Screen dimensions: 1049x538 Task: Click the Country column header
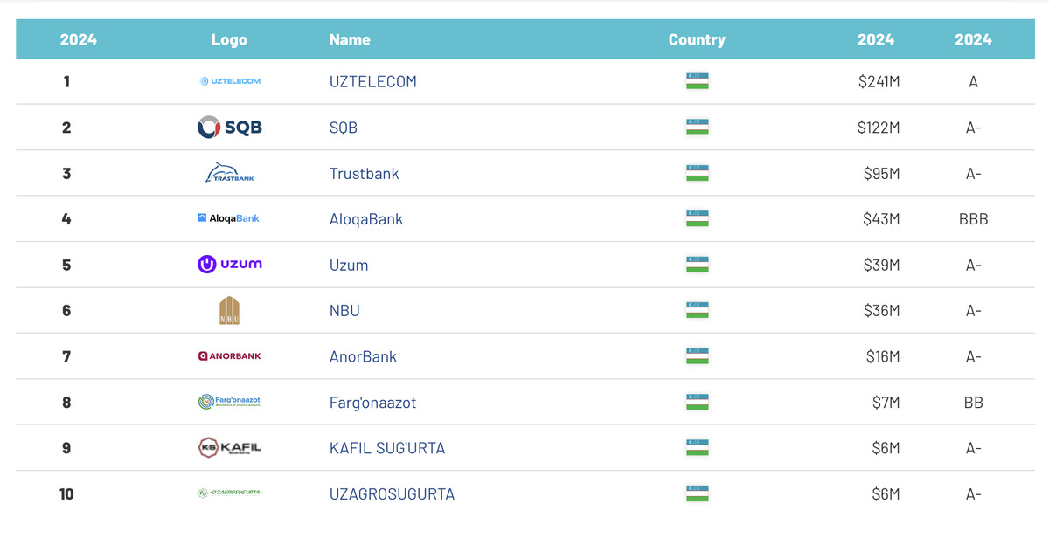pos(697,39)
